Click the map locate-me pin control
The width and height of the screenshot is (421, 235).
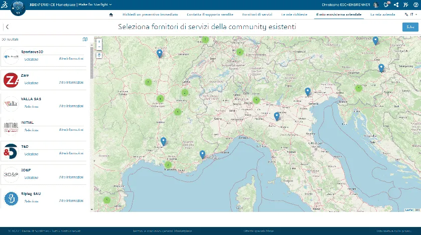tap(99, 55)
